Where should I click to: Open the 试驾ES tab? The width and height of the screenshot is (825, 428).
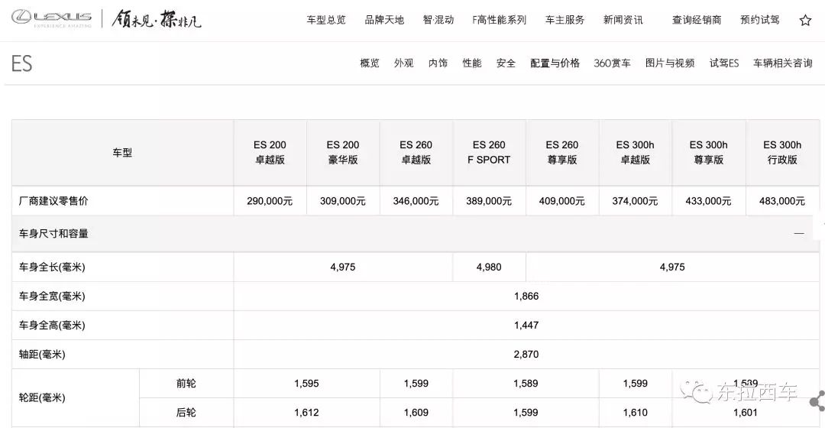(x=724, y=63)
